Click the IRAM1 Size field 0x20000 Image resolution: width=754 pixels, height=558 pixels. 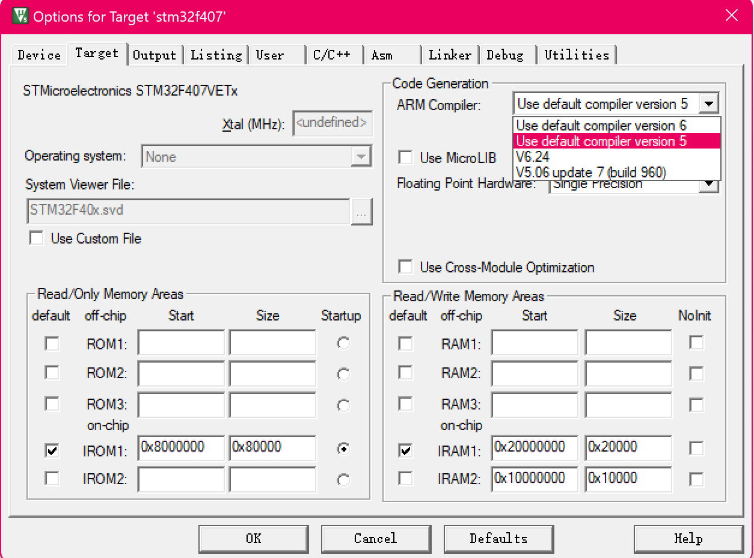tap(628, 449)
